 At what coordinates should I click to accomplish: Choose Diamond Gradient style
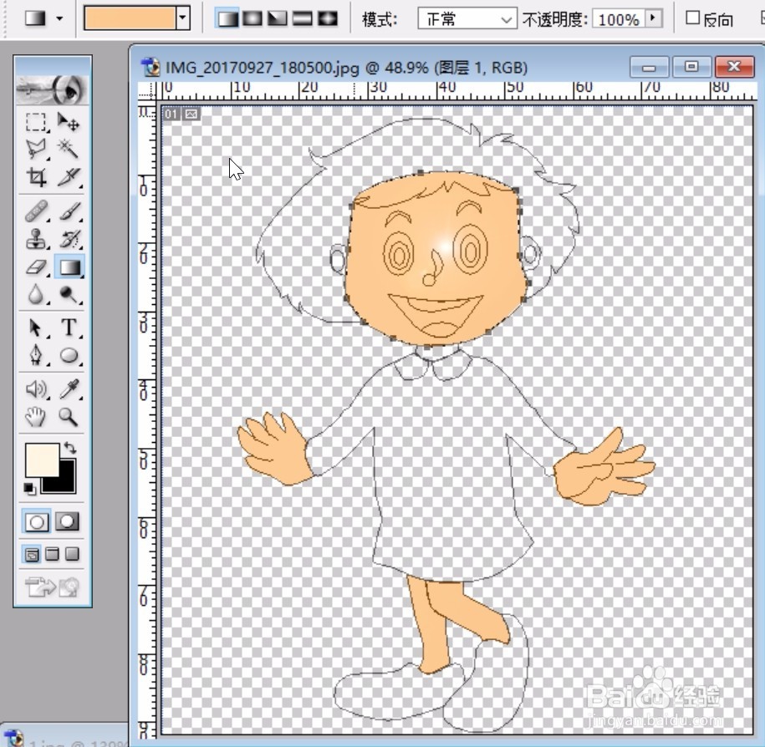tap(328, 18)
